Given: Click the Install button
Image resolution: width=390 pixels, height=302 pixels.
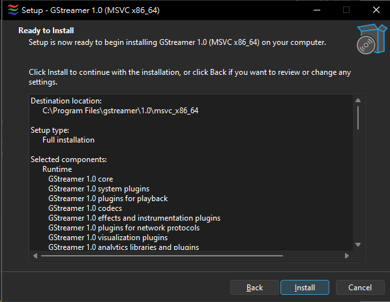Looking at the screenshot, I should [305, 288].
